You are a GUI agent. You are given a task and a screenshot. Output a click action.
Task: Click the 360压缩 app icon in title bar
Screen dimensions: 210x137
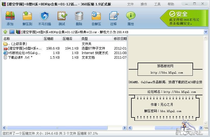coord(4,4)
